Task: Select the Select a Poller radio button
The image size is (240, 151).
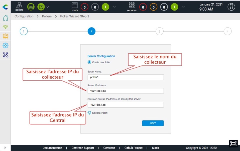Action: pos(89,113)
